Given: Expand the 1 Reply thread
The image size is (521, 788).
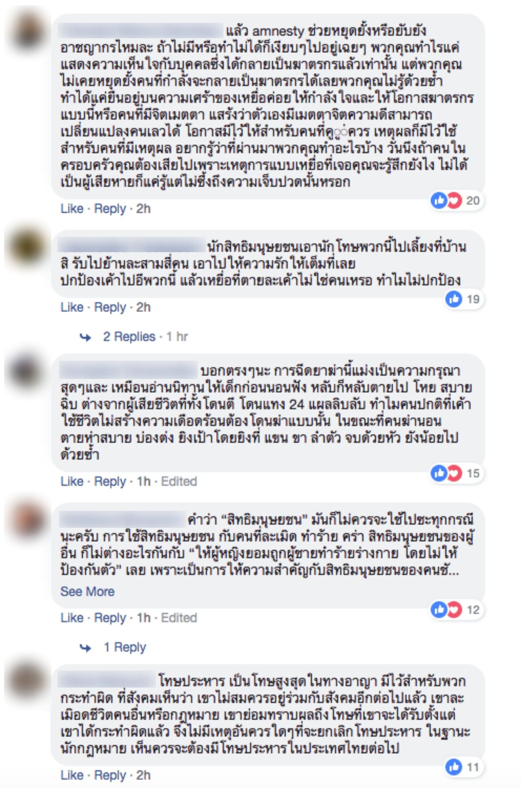Looking at the screenshot, I should [x=125, y=647].
